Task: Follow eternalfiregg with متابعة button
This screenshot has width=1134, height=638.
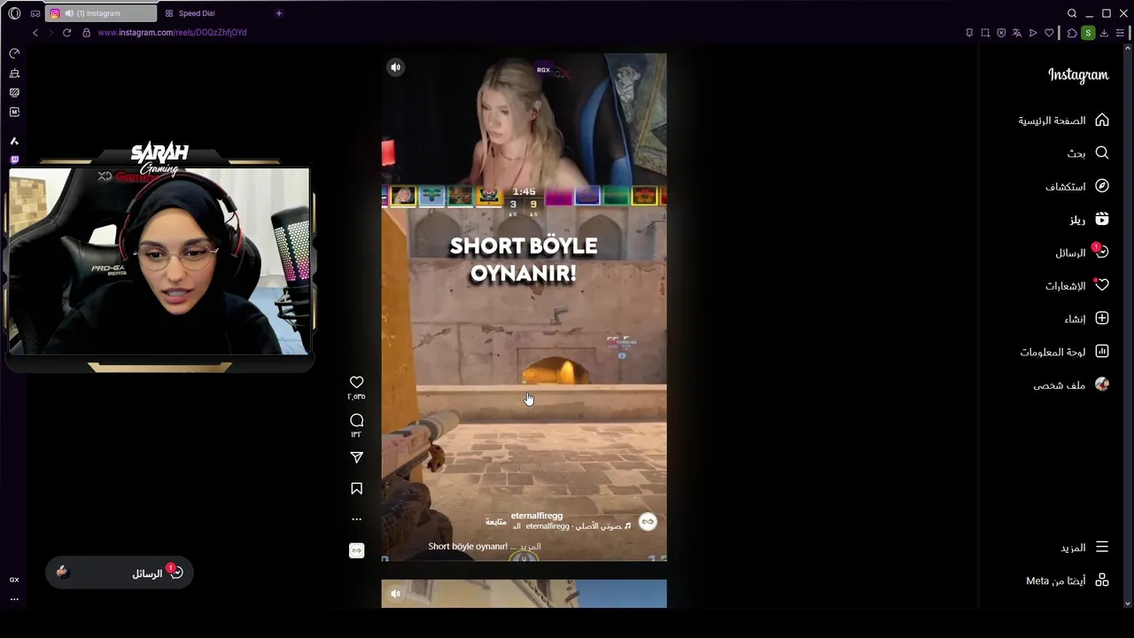Action: coord(496,521)
